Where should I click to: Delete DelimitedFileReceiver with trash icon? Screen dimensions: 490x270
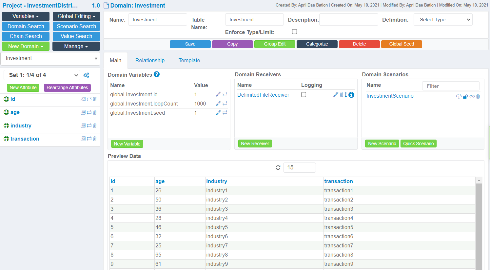342,94
